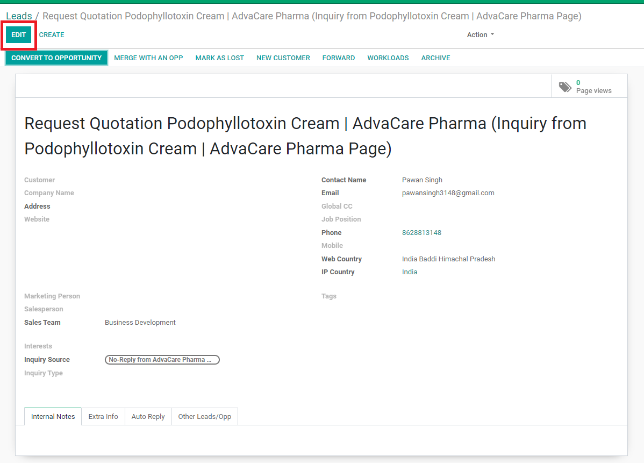Mark the lead as lost
Viewport: 644px width, 463px height.
(x=220, y=58)
